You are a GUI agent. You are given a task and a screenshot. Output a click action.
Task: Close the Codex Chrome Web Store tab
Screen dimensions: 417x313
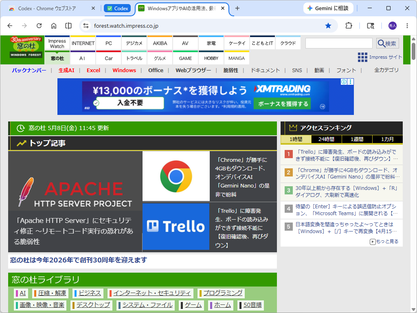tap(93, 8)
